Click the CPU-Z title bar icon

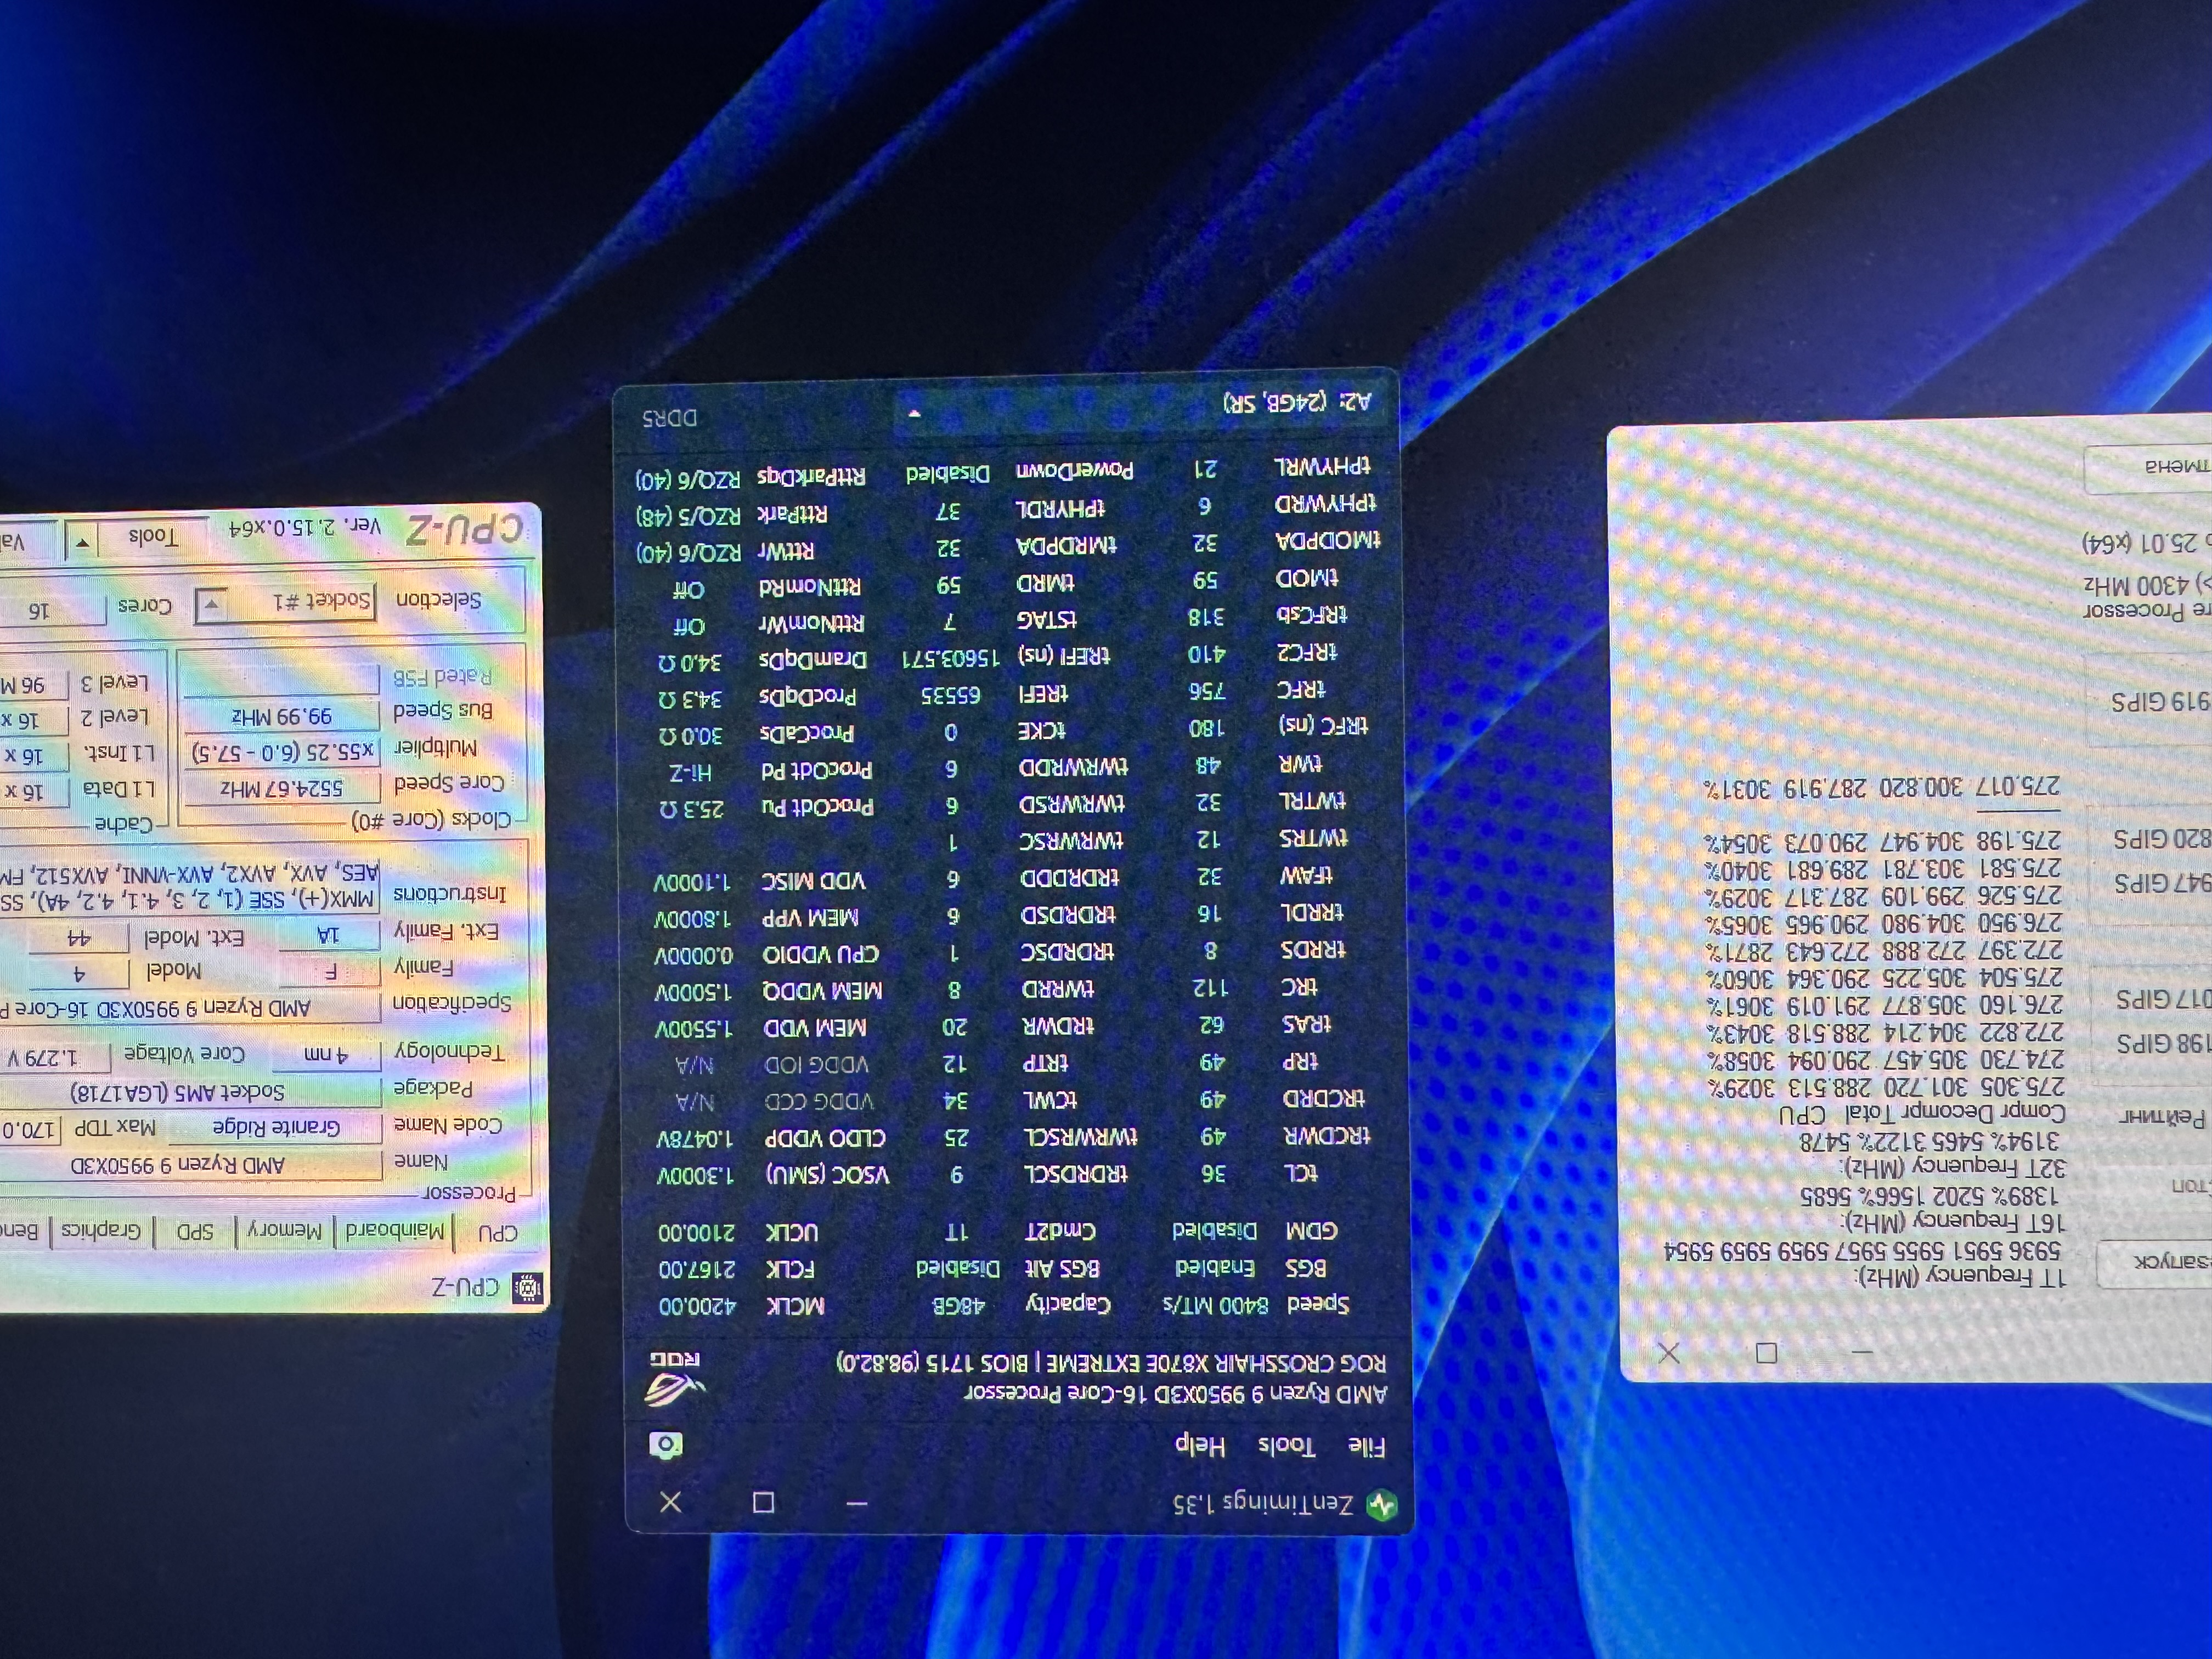527,1288
